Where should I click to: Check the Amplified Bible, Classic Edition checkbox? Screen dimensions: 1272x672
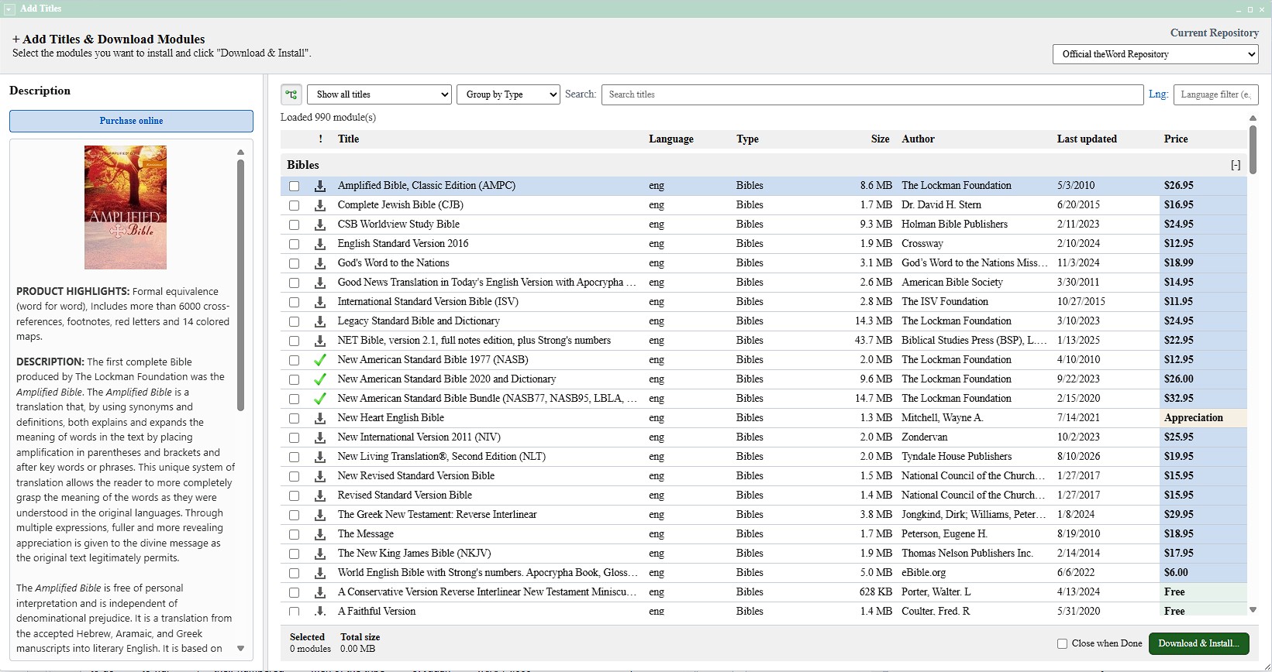[x=294, y=186]
